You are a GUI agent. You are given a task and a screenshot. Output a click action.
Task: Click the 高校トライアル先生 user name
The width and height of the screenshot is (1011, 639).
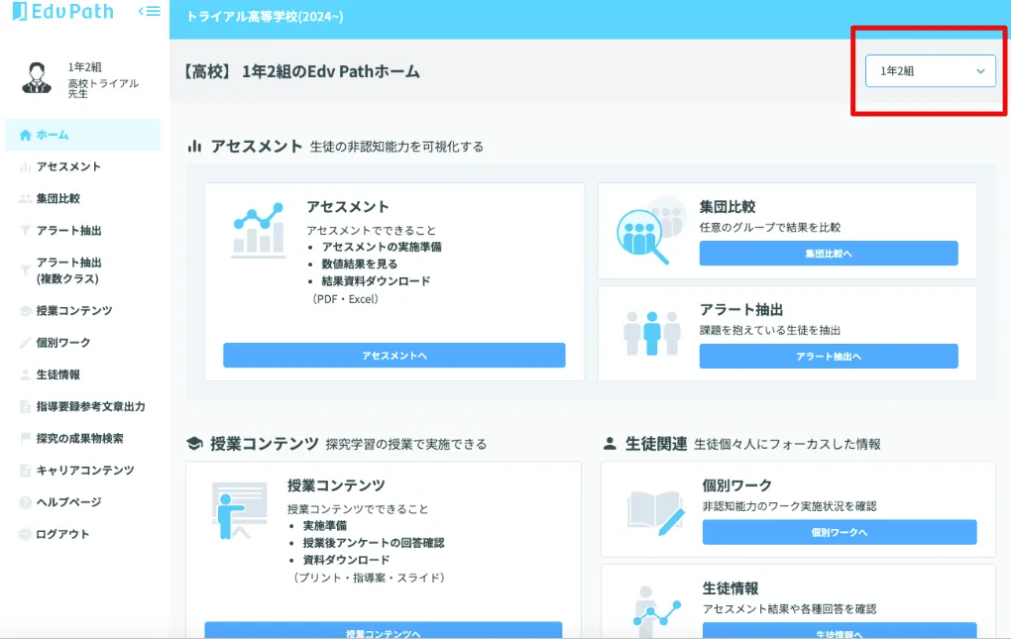click(x=103, y=88)
